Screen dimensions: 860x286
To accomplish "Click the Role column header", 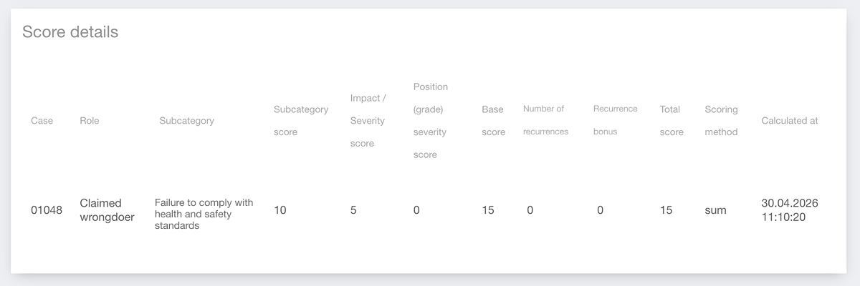I will (x=90, y=121).
